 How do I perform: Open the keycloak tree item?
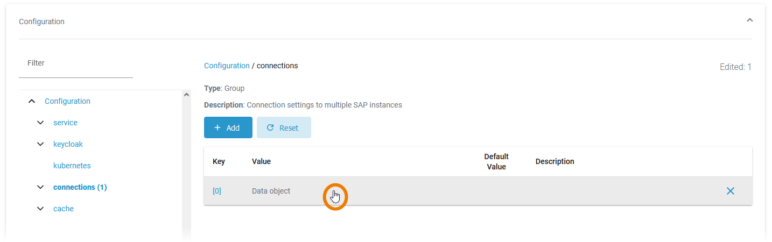(x=68, y=144)
